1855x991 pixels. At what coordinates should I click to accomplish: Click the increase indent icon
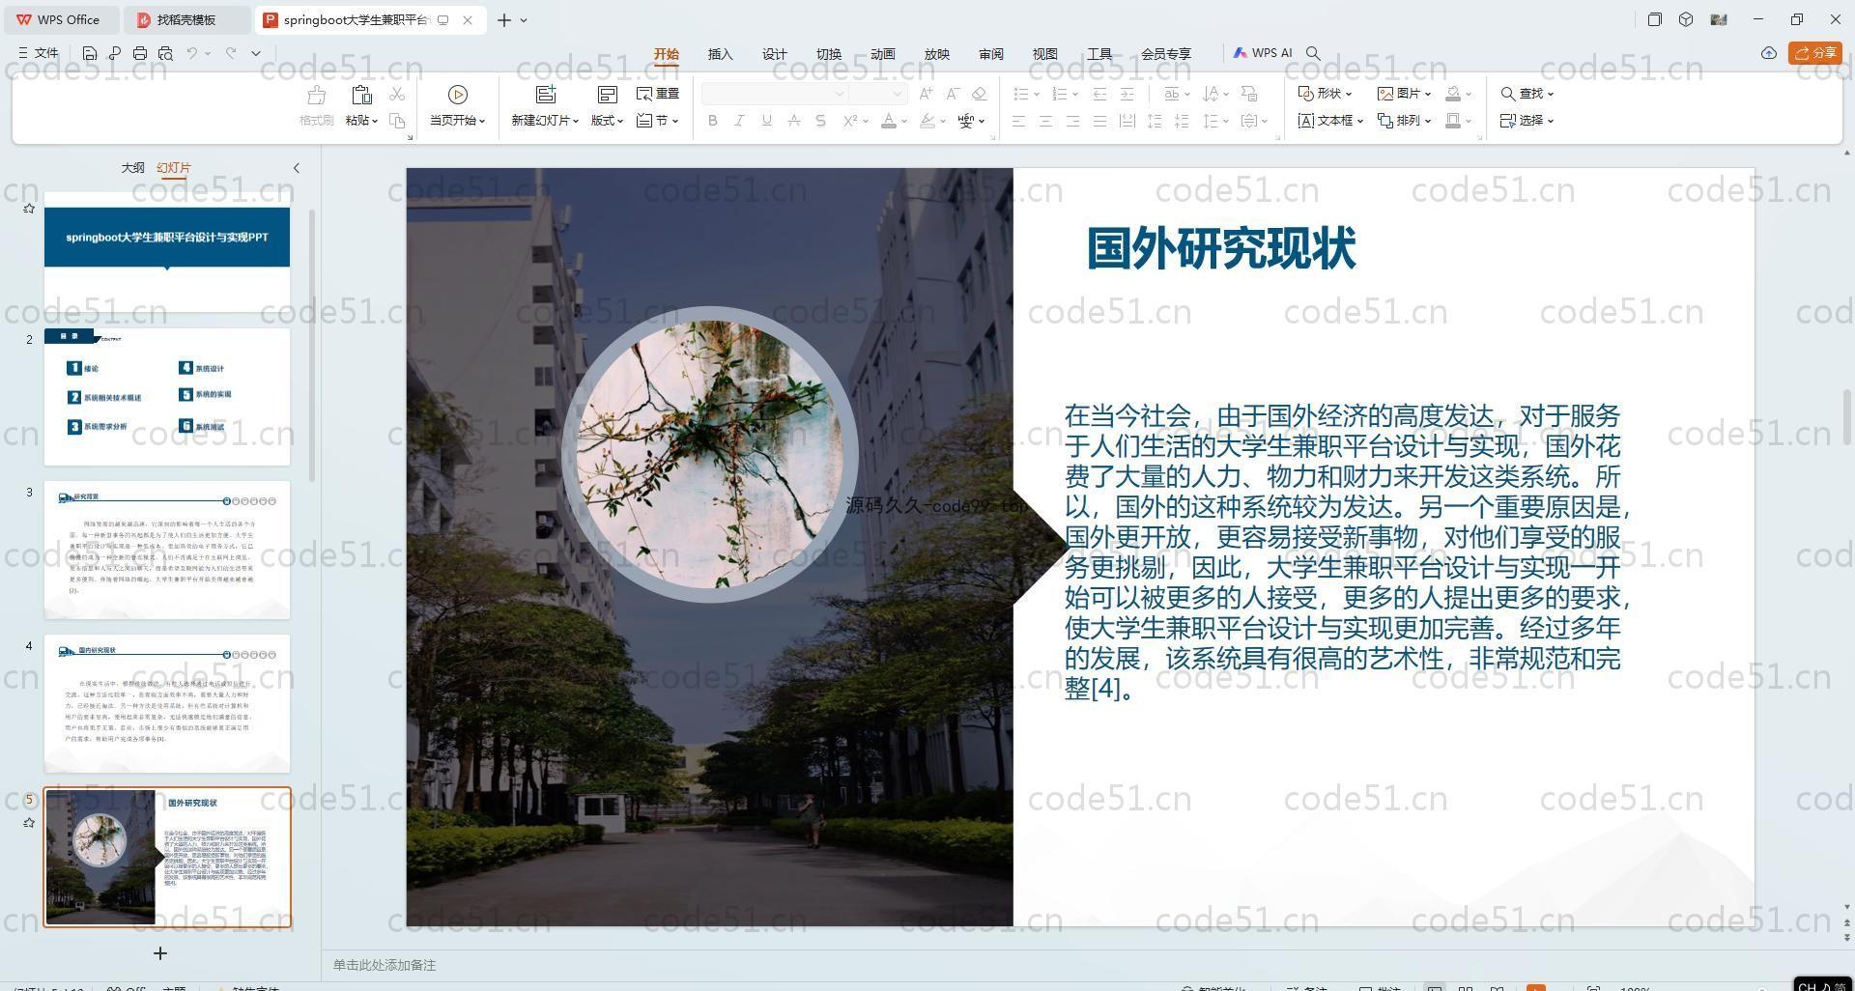(1127, 94)
